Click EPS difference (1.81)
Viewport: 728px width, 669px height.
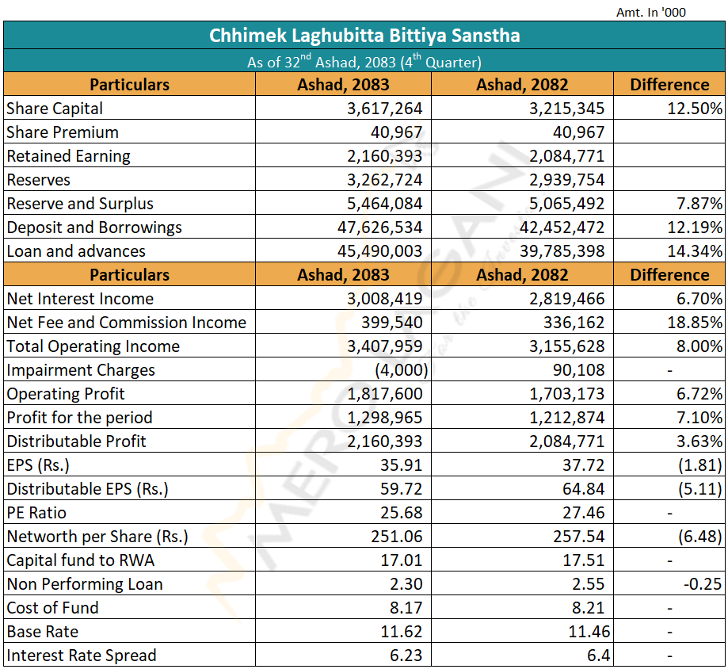tap(700, 465)
